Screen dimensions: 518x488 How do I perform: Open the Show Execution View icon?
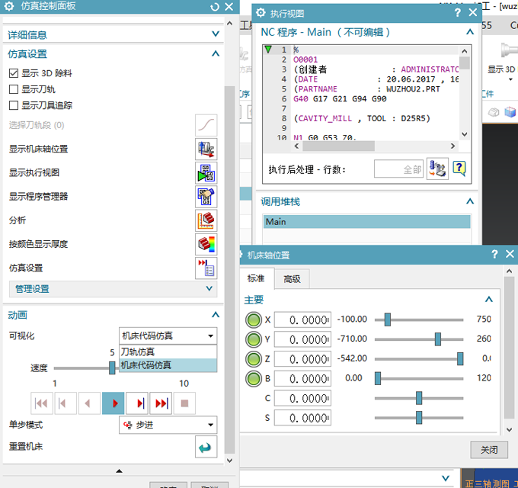pos(206,173)
